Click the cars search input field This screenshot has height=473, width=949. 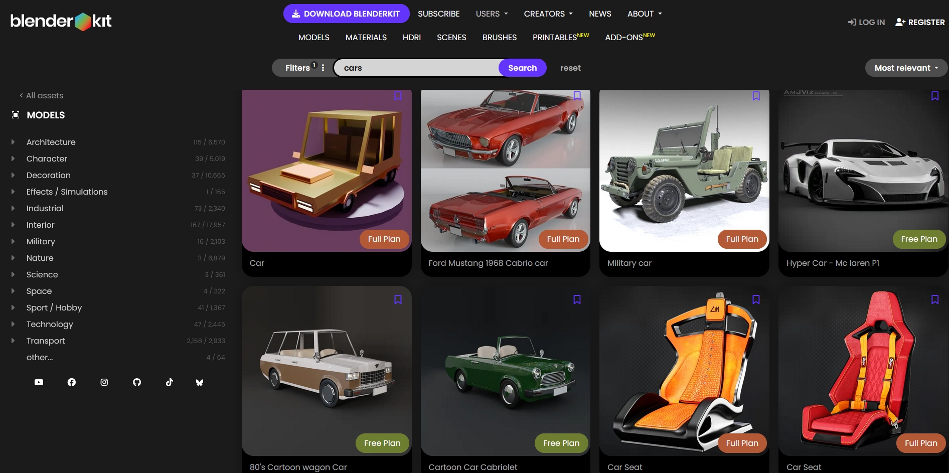point(416,68)
